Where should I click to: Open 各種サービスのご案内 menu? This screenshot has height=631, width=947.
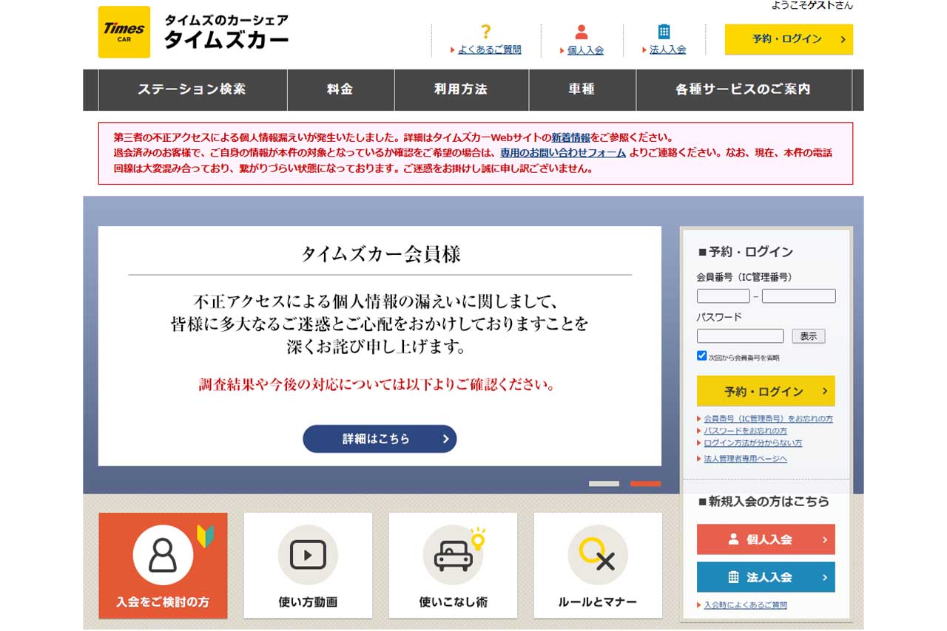744,89
